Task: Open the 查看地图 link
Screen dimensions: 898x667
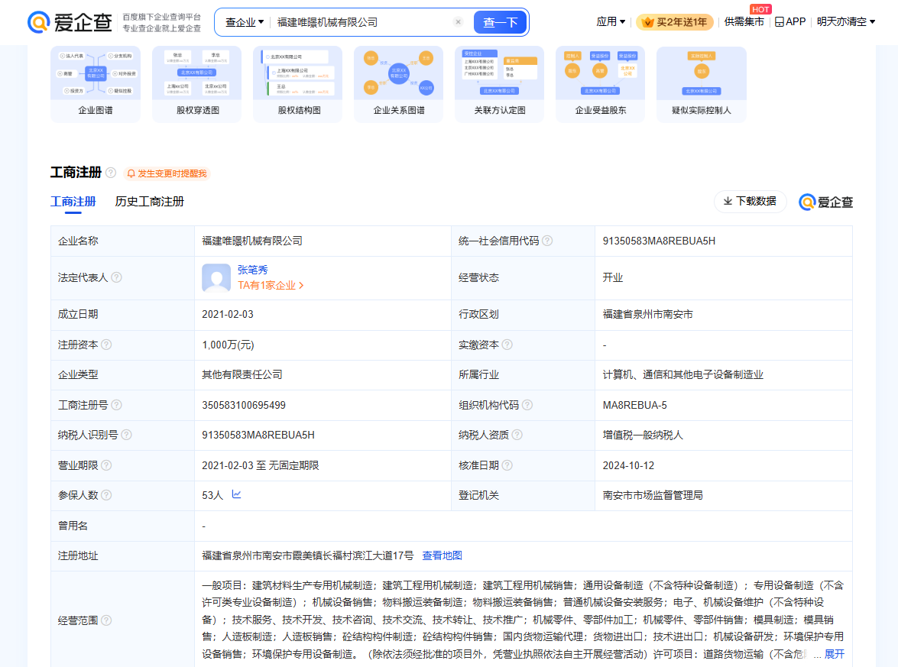Action: coord(442,555)
